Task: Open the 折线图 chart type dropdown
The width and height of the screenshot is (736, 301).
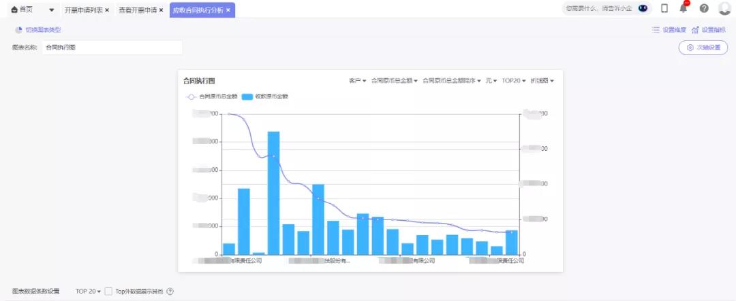Action: click(x=542, y=81)
